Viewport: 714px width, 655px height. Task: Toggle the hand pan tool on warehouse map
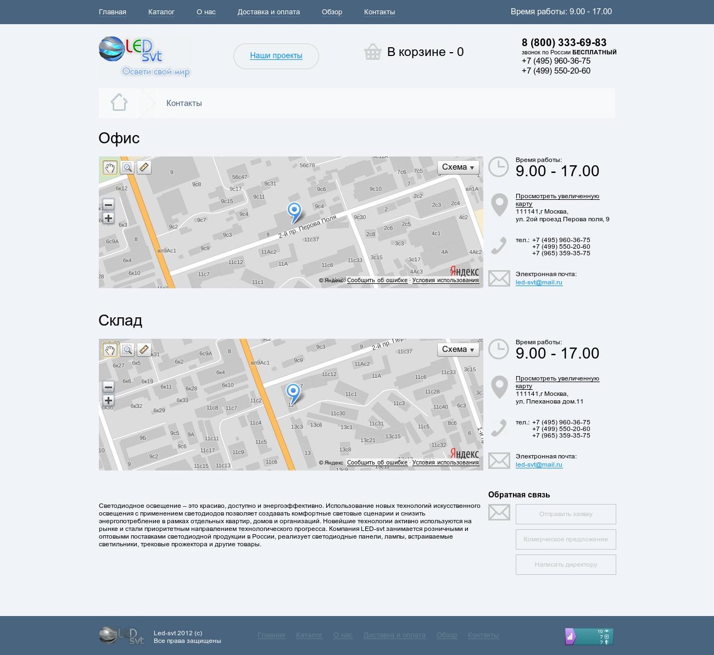pos(110,350)
